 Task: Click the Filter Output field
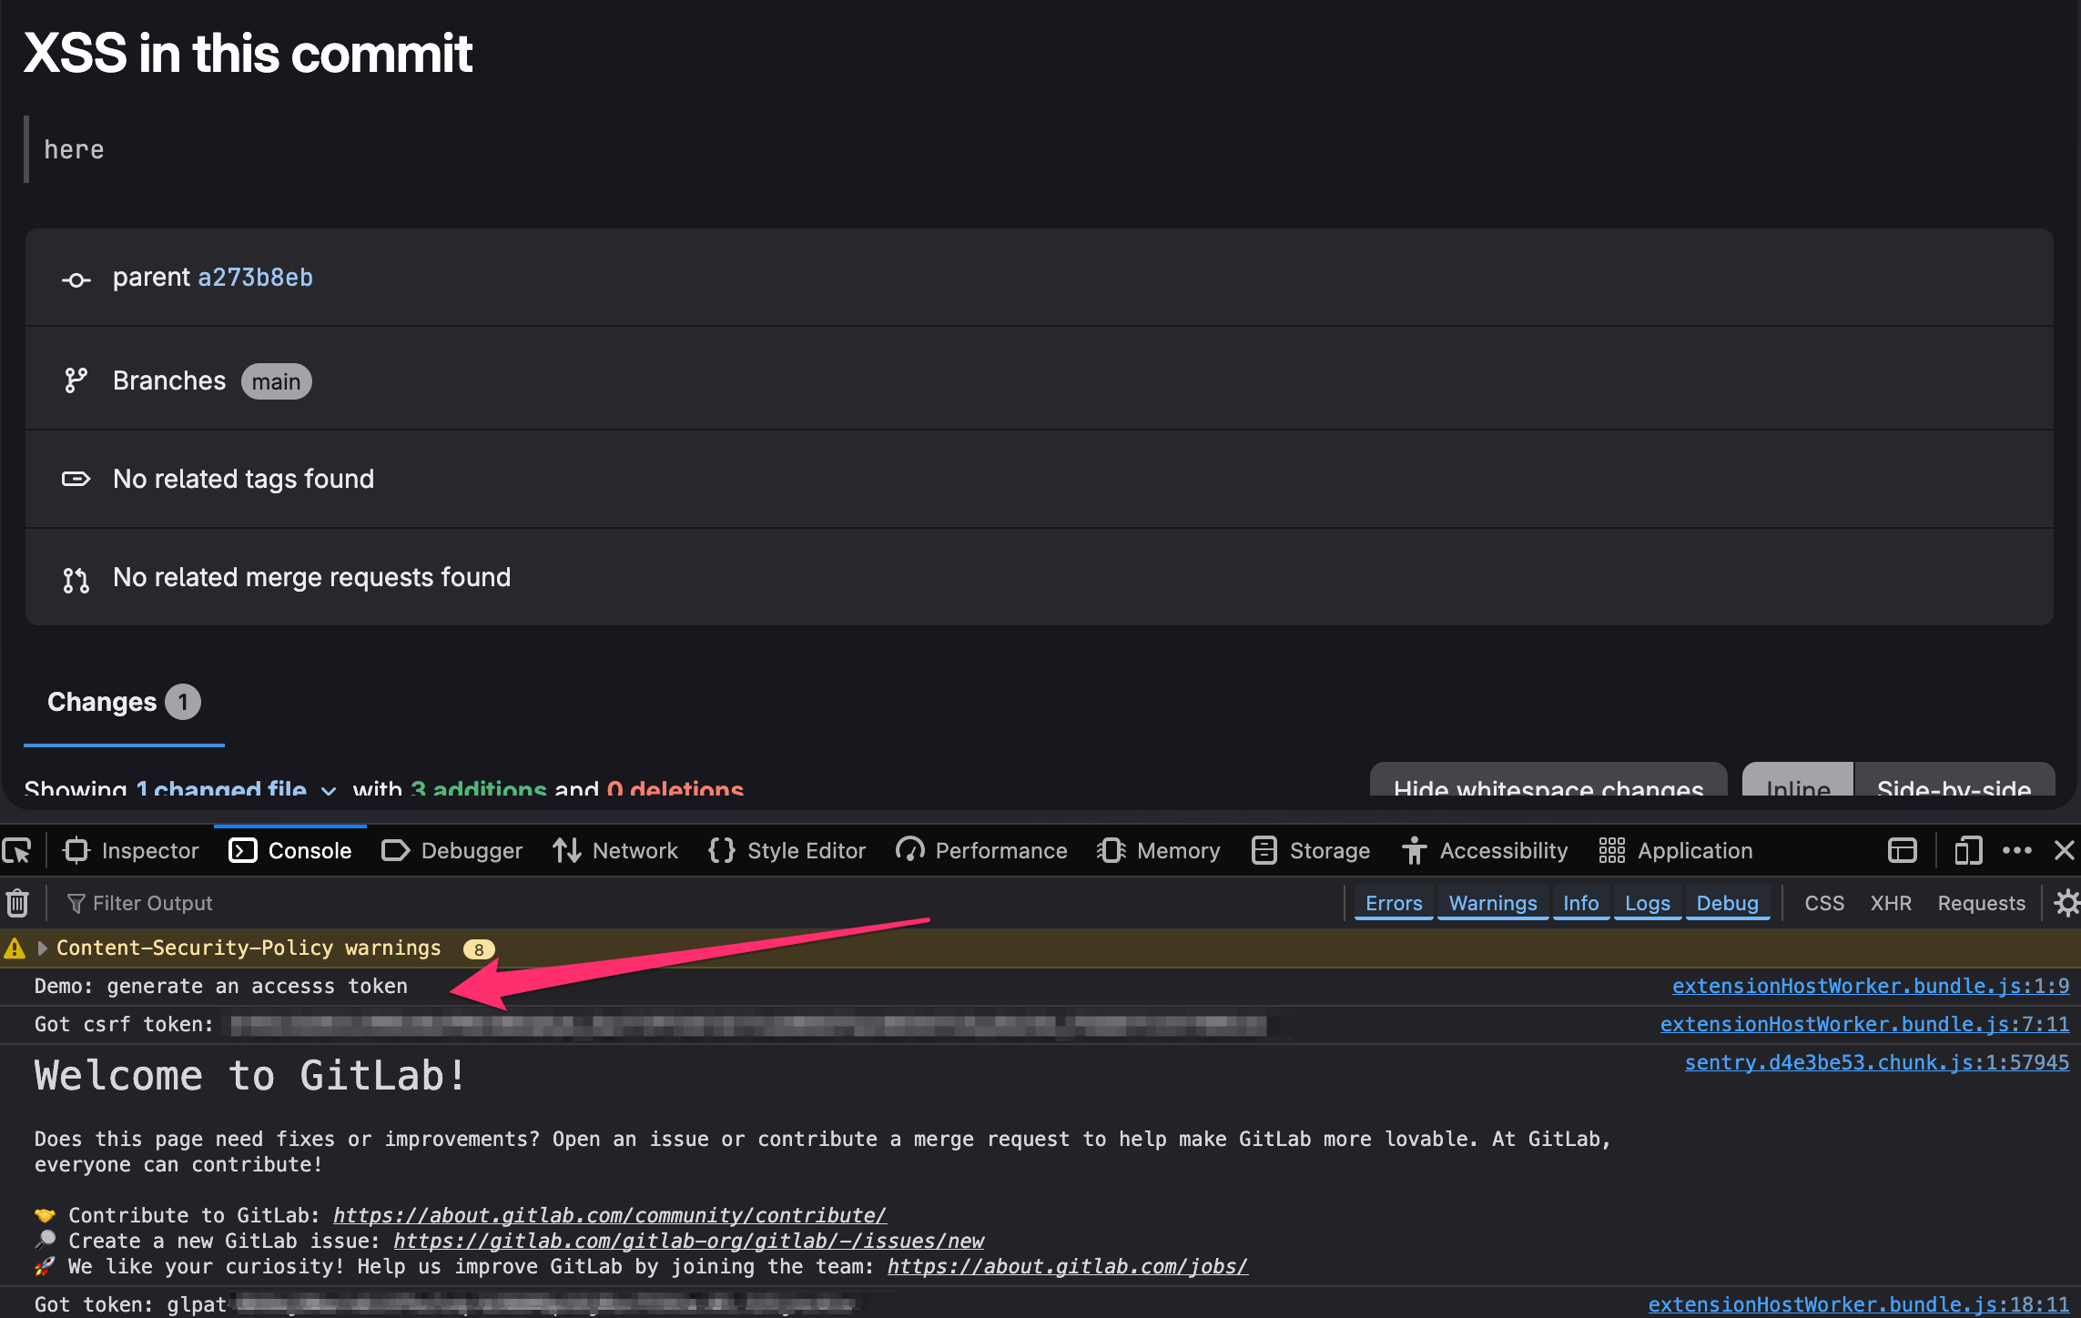[x=153, y=903]
